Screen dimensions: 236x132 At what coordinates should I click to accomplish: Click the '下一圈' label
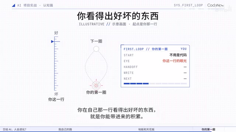click(96, 41)
